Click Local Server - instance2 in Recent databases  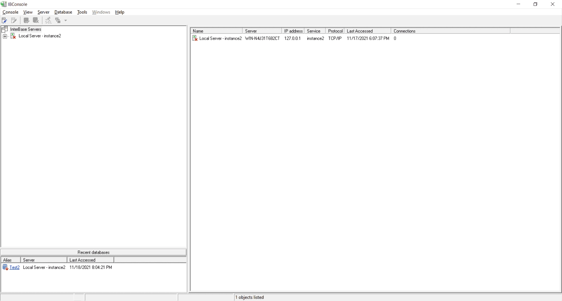point(44,267)
